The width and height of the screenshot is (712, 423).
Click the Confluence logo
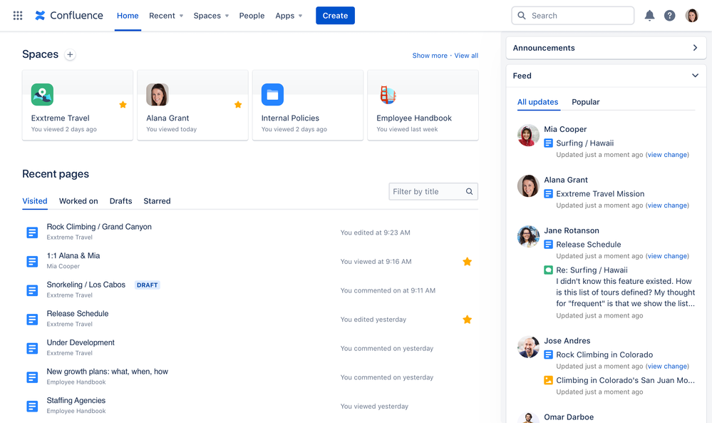(x=69, y=16)
